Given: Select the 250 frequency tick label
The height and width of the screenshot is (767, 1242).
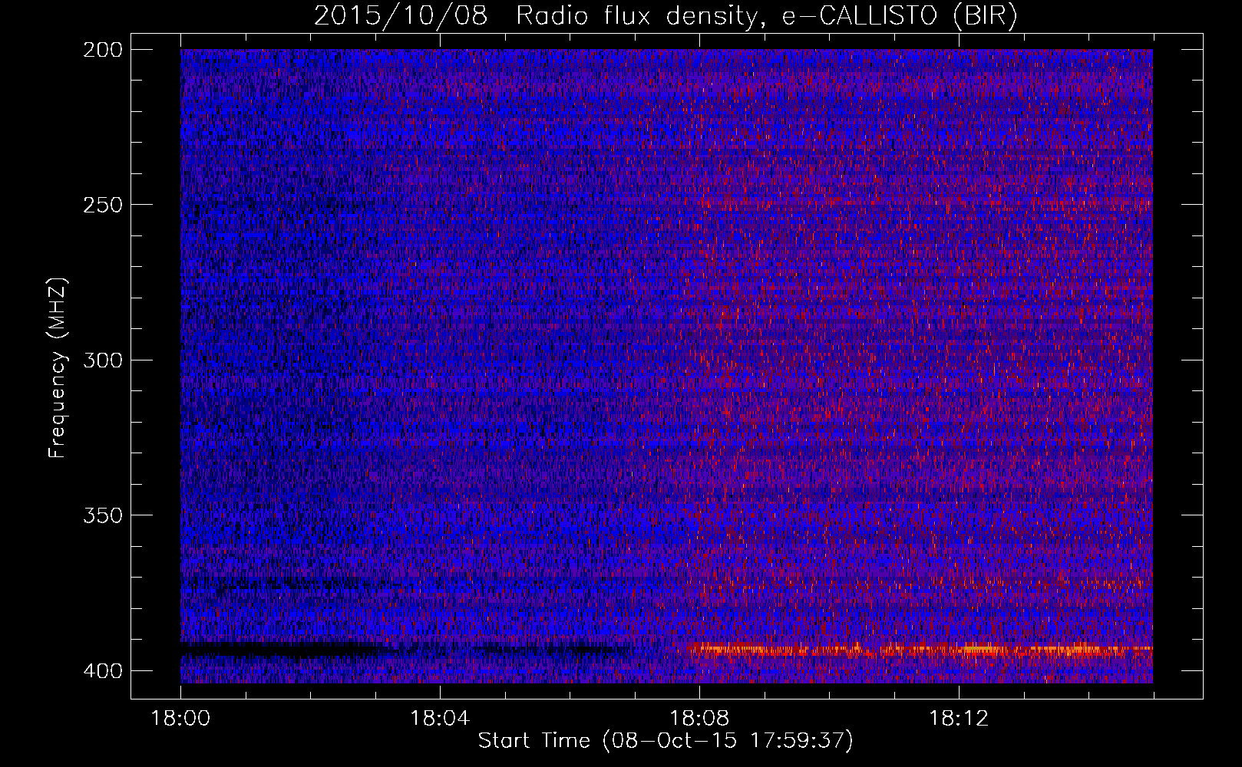Looking at the screenshot, I should pos(102,205).
